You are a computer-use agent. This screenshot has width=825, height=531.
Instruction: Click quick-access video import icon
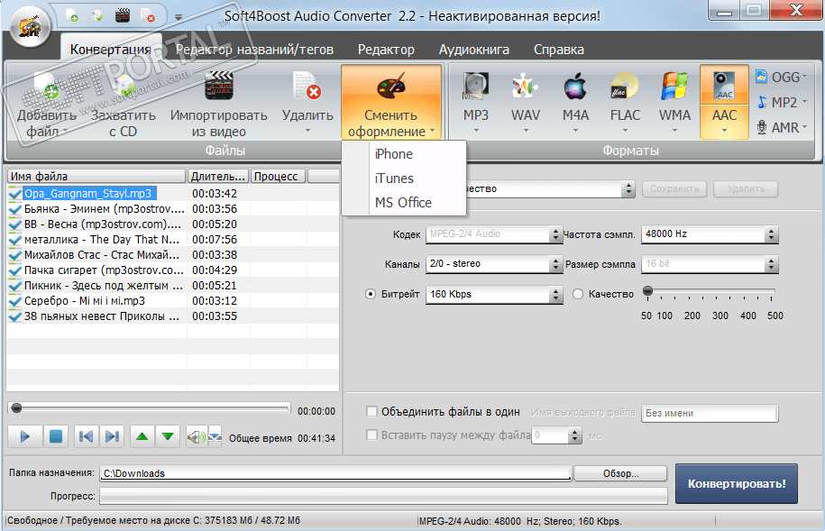[x=123, y=15]
